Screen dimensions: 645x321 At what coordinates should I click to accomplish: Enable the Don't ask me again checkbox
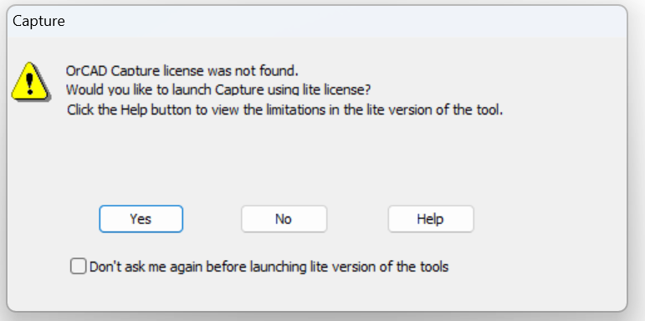tap(78, 267)
